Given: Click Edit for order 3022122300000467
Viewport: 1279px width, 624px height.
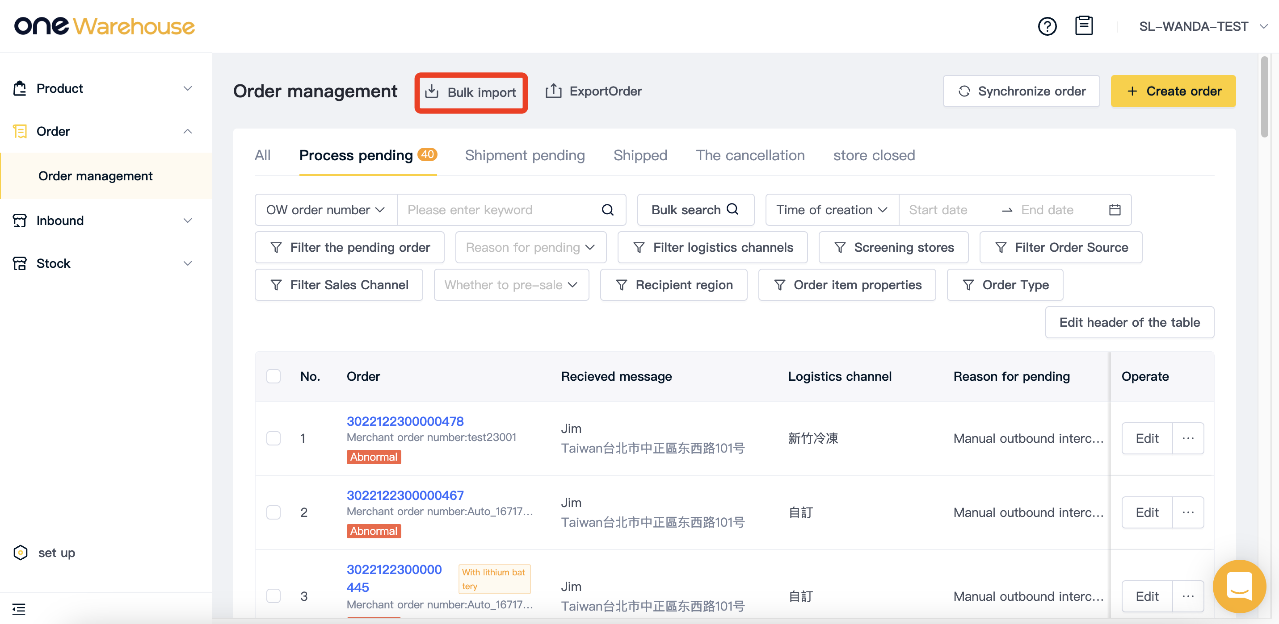Looking at the screenshot, I should coord(1147,512).
